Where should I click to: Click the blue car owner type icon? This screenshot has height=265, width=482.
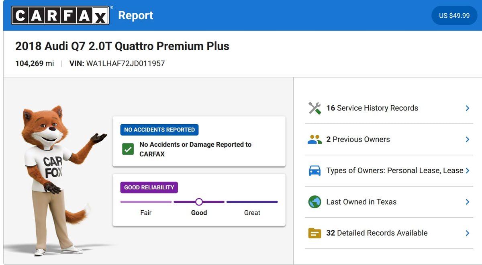coord(315,171)
